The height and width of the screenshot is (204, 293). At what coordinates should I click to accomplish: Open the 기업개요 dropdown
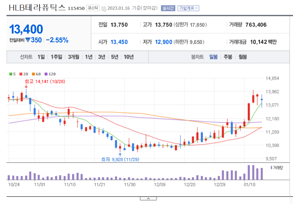point(188,8)
